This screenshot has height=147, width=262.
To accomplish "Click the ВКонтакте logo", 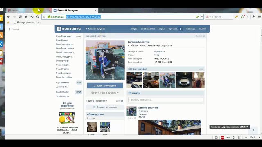I will click(x=69, y=29).
